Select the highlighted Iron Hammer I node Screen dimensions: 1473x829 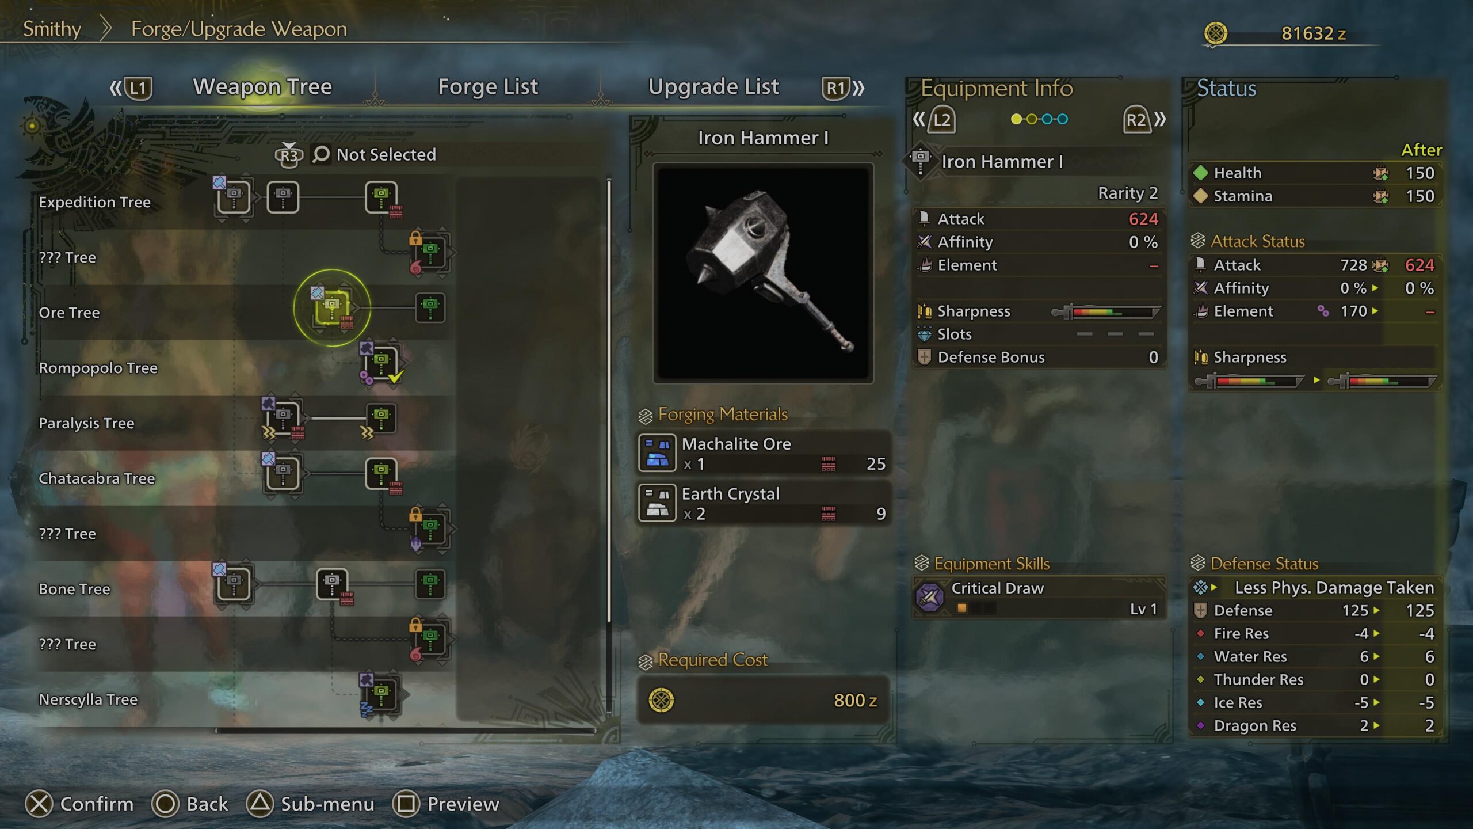332,307
